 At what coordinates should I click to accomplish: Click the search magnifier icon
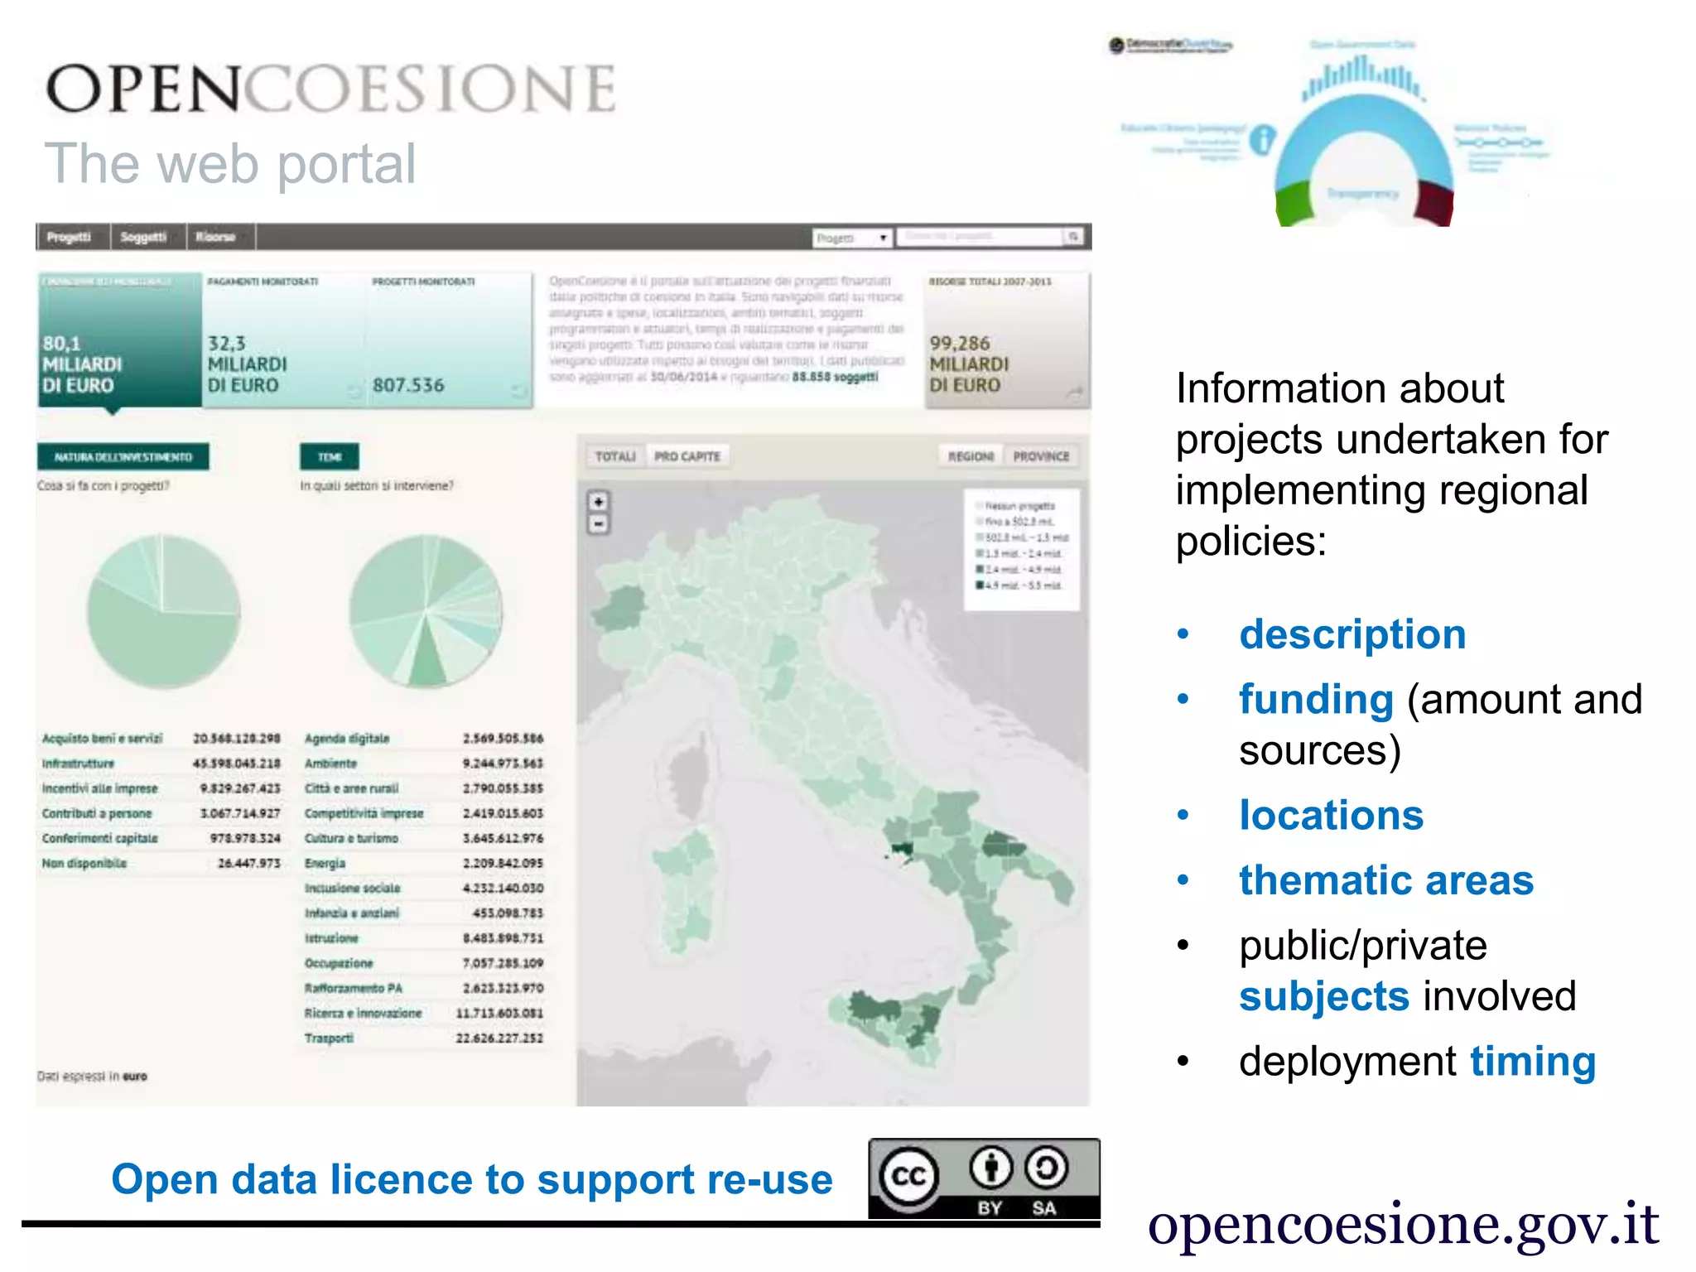[x=1074, y=237]
